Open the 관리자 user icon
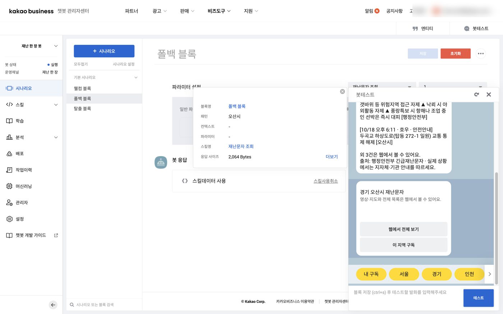Viewport: 503px width, 314px height. (x=9, y=202)
